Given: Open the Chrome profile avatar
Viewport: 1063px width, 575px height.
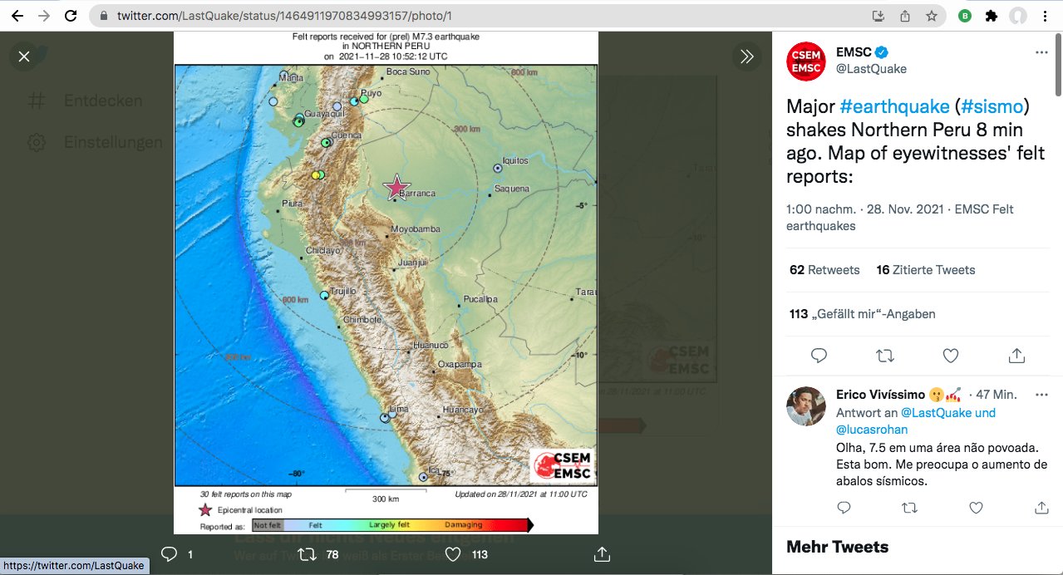Looking at the screenshot, I should tap(1018, 16).
